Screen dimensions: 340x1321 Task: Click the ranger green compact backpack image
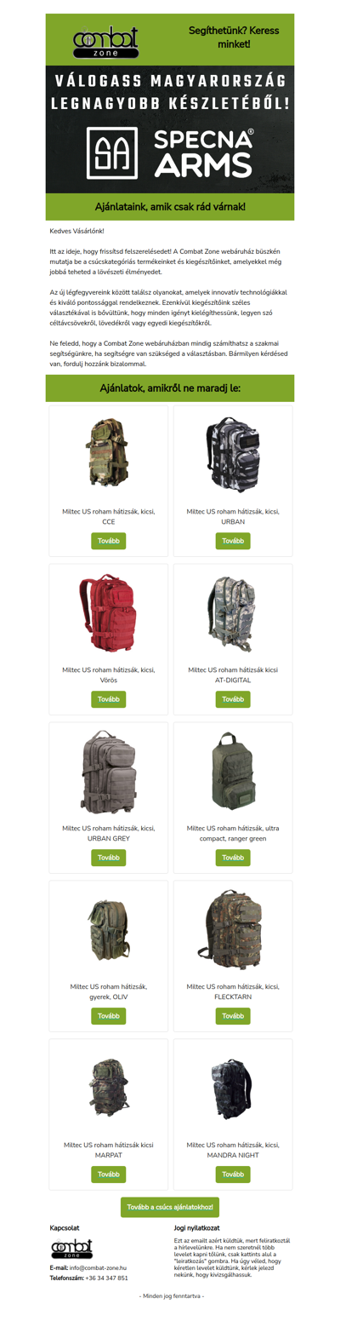point(232,770)
